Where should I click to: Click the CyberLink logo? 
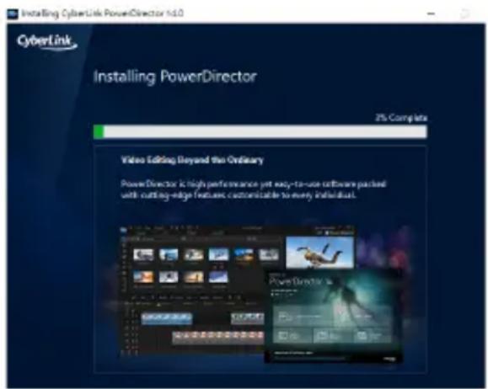click(x=46, y=42)
